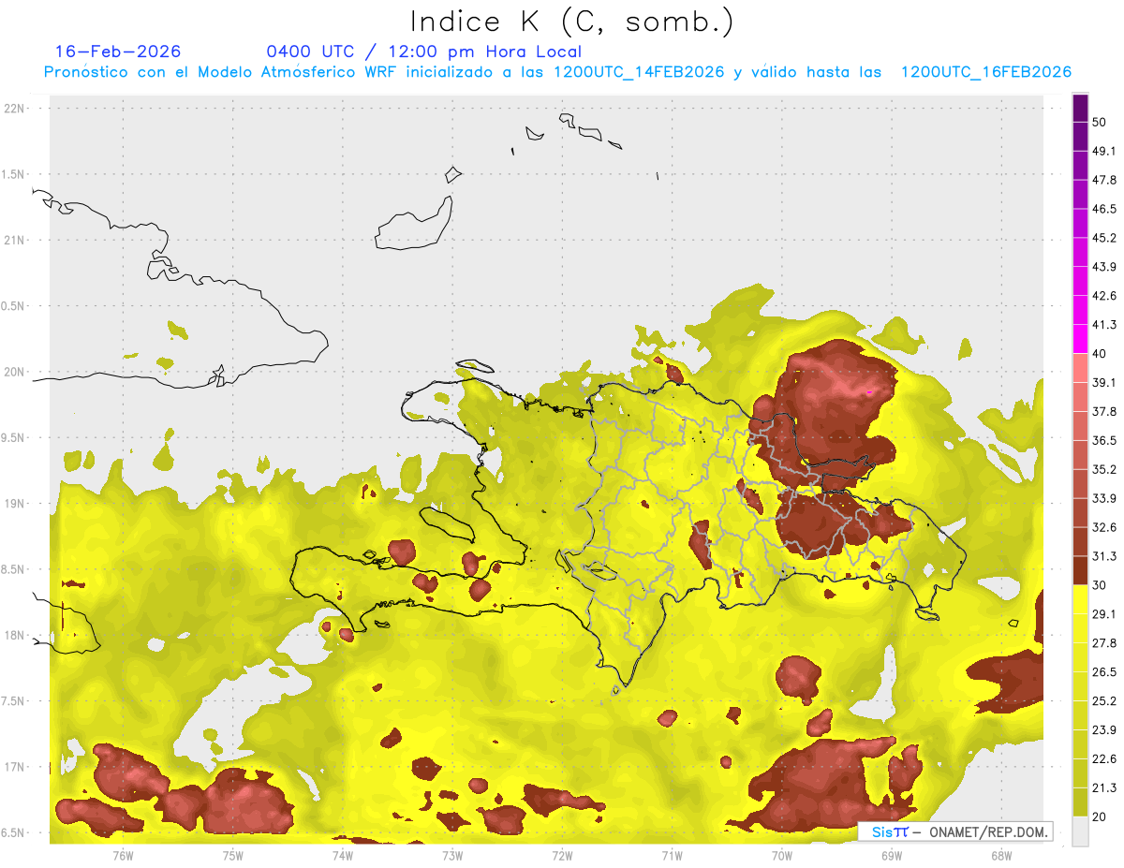Click the '21.3' colorbar value

click(1104, 787)
